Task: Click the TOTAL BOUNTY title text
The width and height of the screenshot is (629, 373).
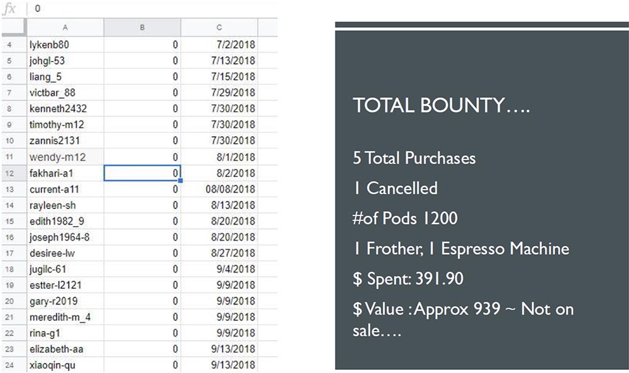Action: [x=442, y=105]
